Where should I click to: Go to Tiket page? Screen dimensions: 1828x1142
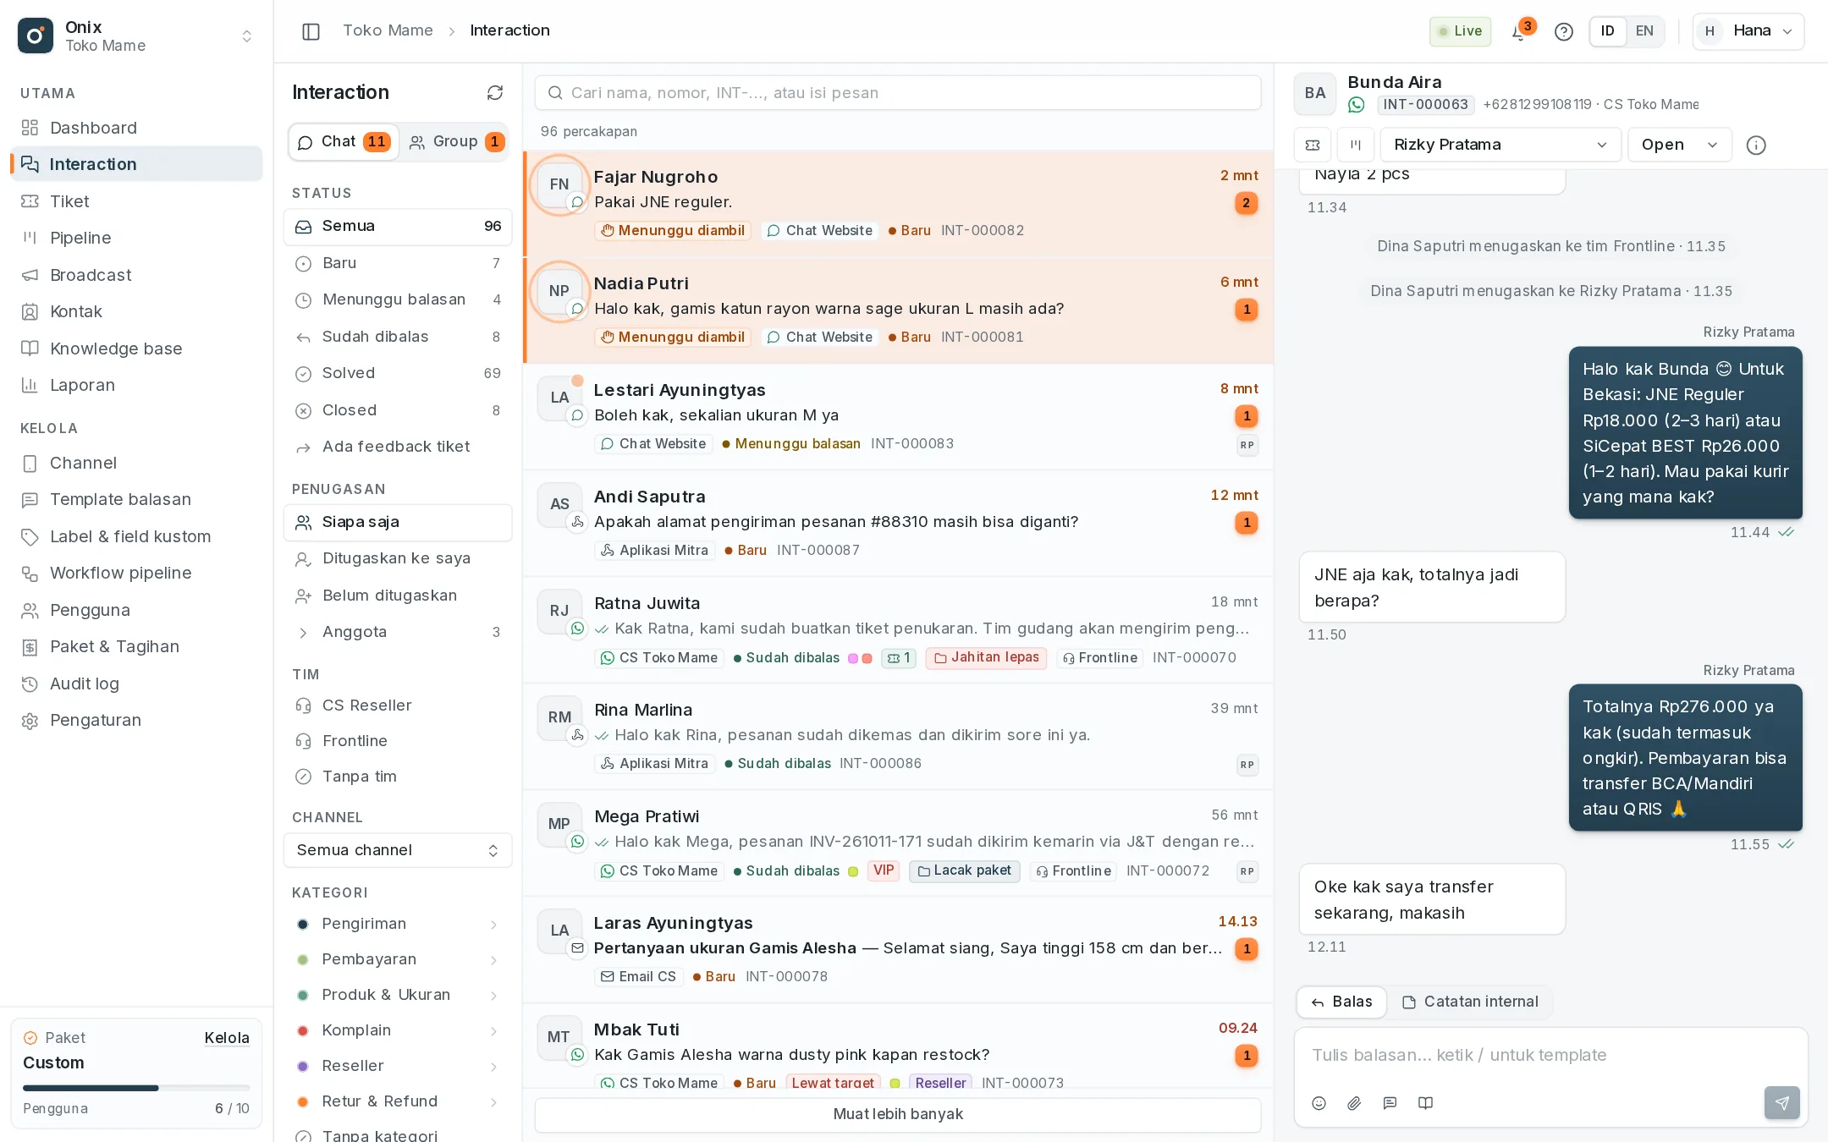coord(136,201)
